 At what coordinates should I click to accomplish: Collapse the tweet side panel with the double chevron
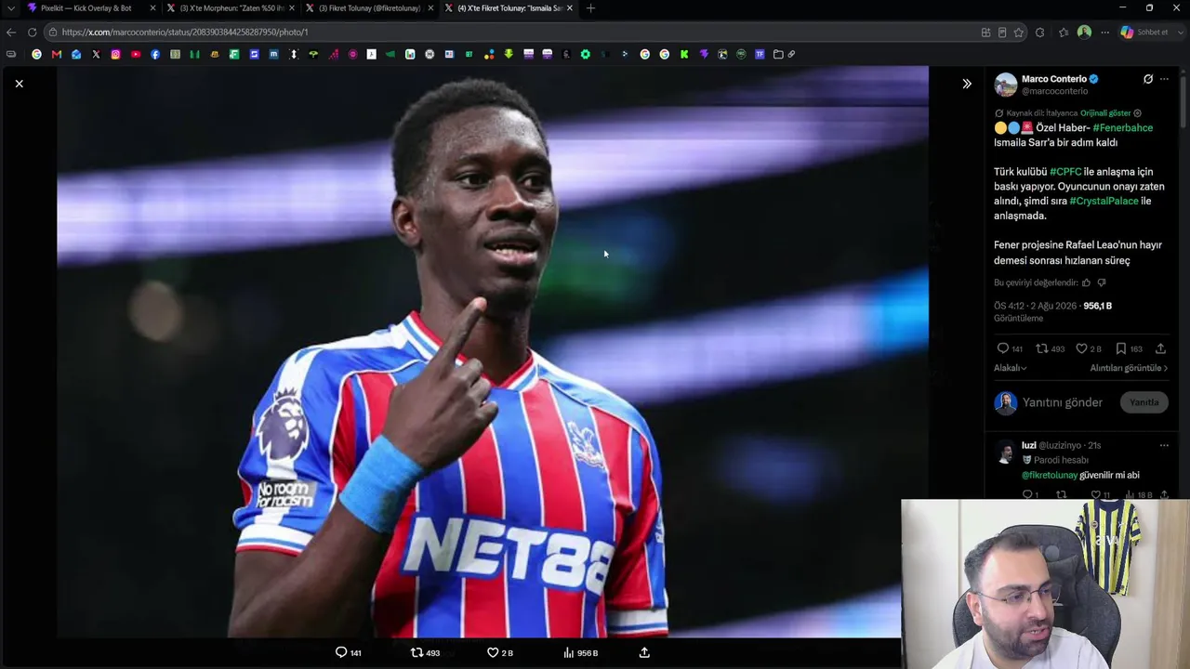click(967, 84)
